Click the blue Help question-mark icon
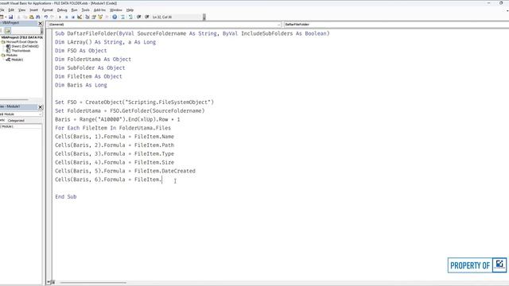The height and width of the screenshot is (286, 509). 115,17
